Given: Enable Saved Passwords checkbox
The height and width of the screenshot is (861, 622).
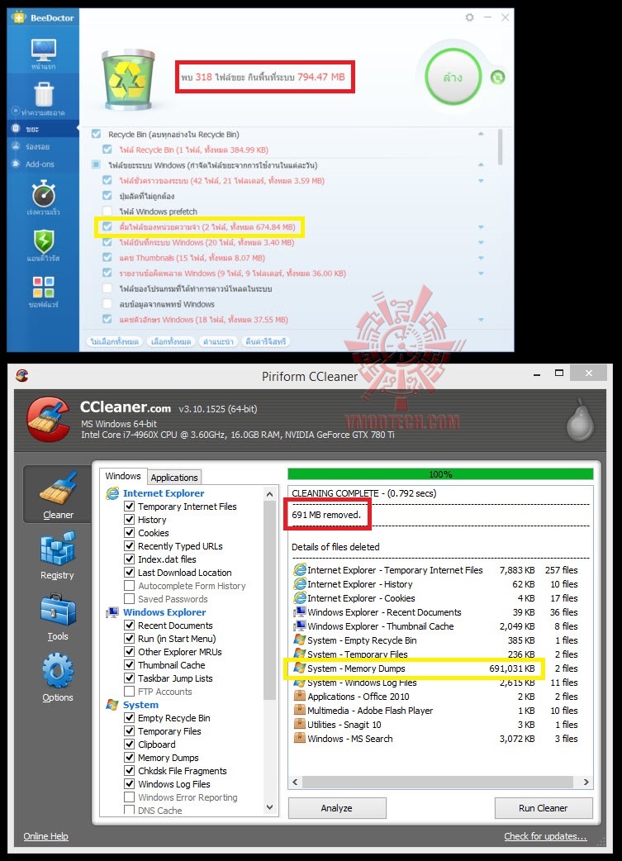Looking at the screenshot, I should (x=130, y=598).
